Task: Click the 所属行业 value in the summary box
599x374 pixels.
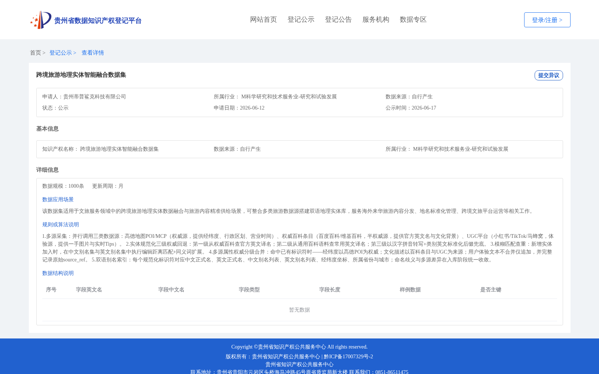Action: (x=289, y=96)
